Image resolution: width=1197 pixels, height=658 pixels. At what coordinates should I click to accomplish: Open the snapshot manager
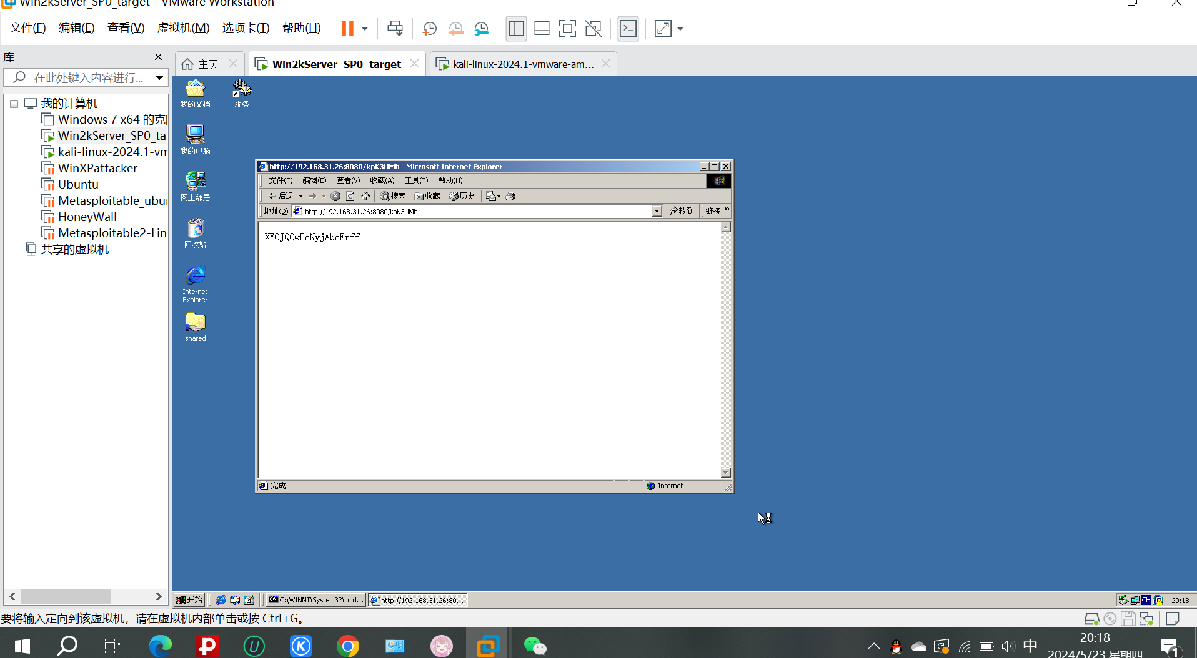[482, 28]
